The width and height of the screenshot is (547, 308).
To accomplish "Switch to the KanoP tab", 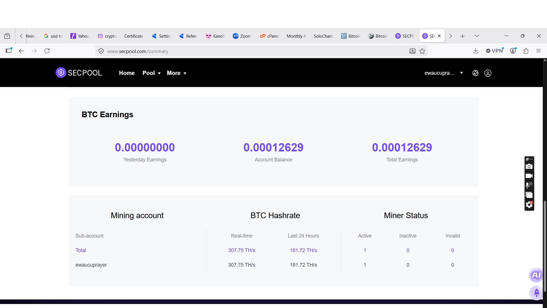I will pyautogui.click(x=215, y=36).
